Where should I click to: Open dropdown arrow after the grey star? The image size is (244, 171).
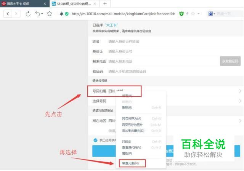(x=199, y=14)
